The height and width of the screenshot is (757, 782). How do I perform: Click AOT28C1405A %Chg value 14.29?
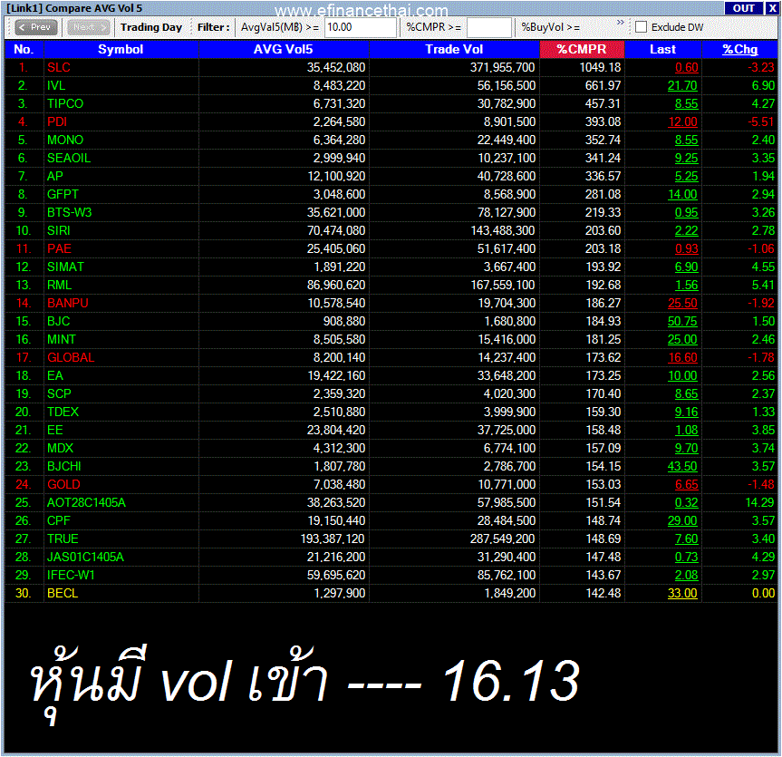[760, 502]
